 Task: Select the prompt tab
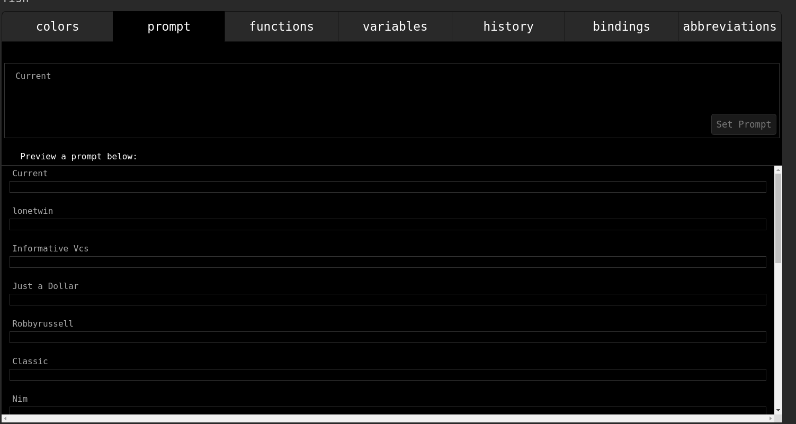[x=169, y=26]
